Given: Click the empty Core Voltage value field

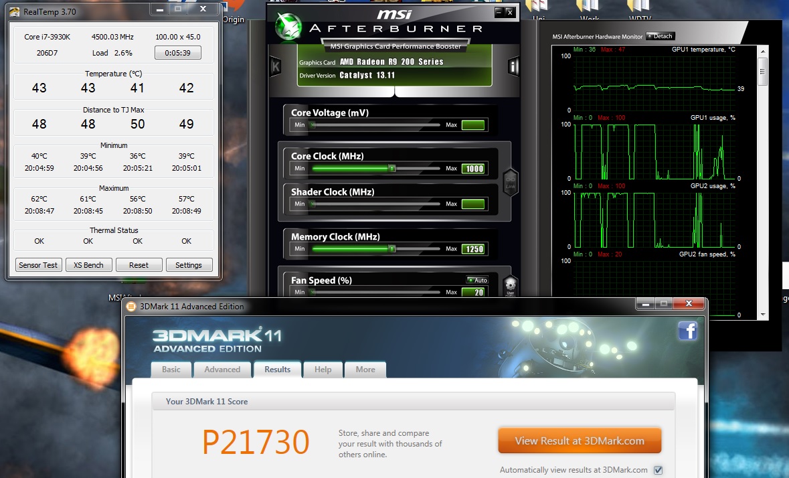Looking at the screenshot, I should [473, 125].
